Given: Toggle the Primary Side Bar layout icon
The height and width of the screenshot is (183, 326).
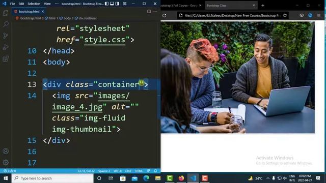Looking at the screenshot, I should [x=106, y=4].
